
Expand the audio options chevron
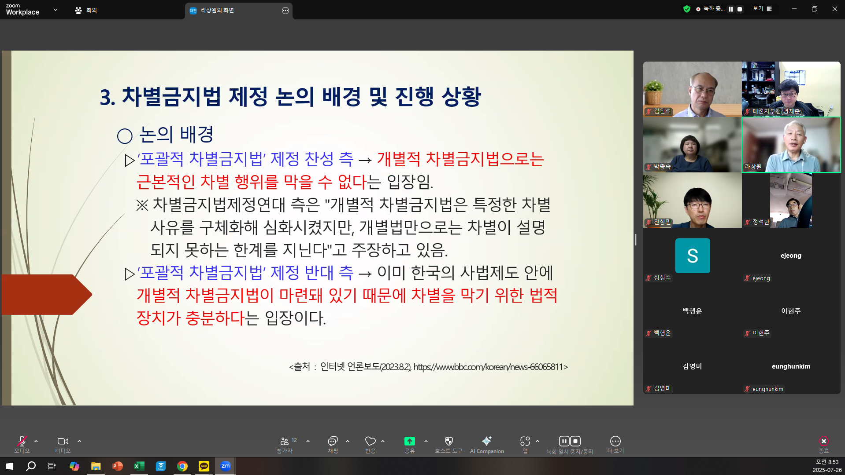coord(36,441)
